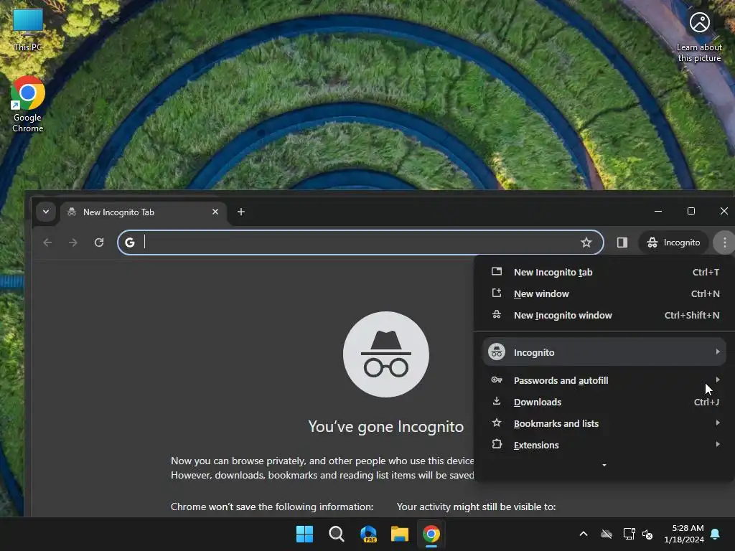Open the notification bell
Image resolution: width=735 pixels, height=551 pixels.
tap(716, 534)
